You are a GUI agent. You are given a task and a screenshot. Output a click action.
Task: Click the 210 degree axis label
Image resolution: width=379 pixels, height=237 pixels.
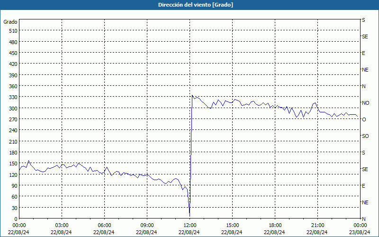point(13,141)
